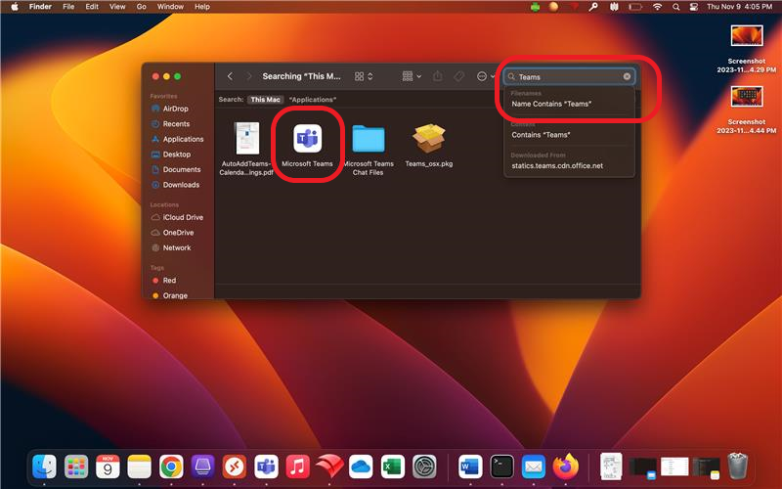Switch search scope to "Applications"

point(312,100)
